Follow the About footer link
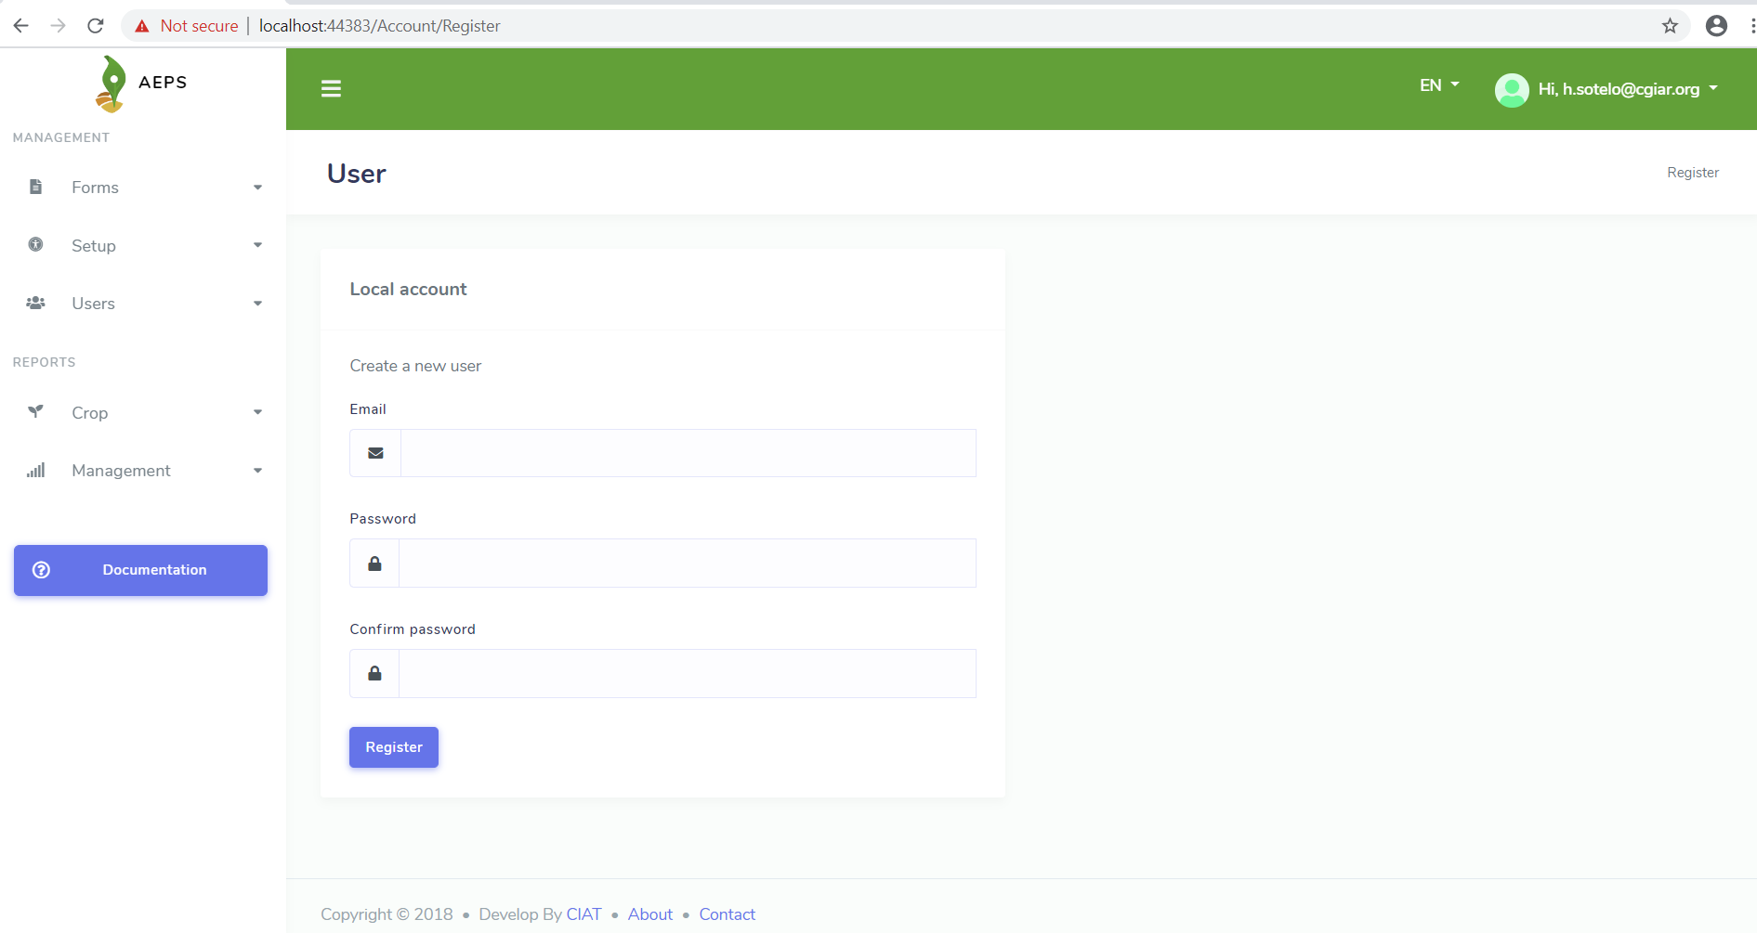The image size is (1757, 933). (x=650, y=914)
